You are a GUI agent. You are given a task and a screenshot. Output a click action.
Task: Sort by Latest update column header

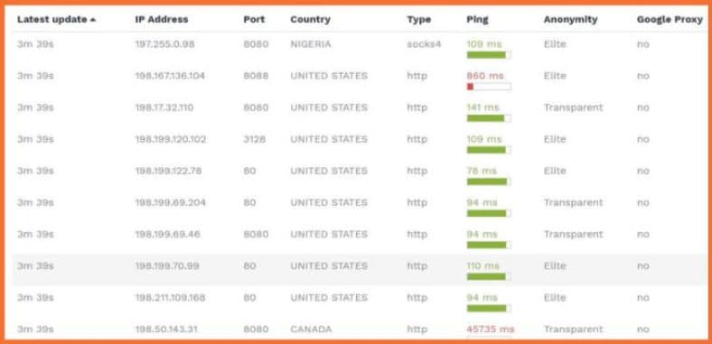(52, 20)
